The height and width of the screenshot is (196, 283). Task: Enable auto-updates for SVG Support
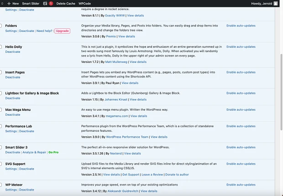(241, 164)
